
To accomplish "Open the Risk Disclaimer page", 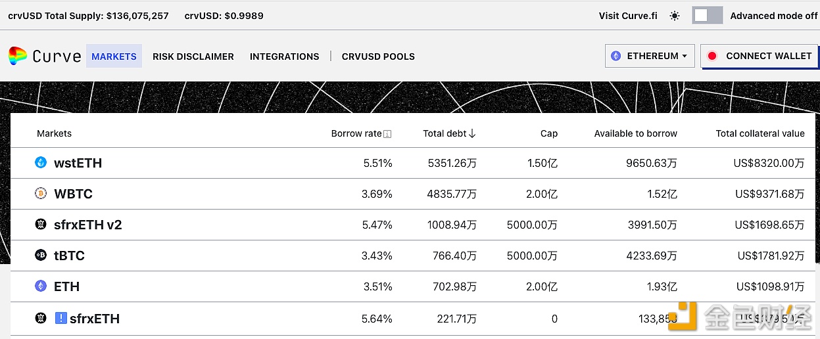I will pyautogui.click(x=193, y=56).
